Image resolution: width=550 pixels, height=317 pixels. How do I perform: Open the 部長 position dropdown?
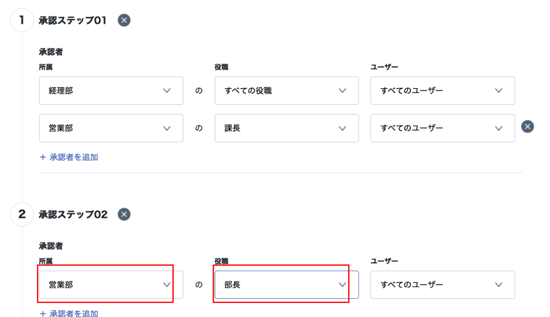(287, 285)
